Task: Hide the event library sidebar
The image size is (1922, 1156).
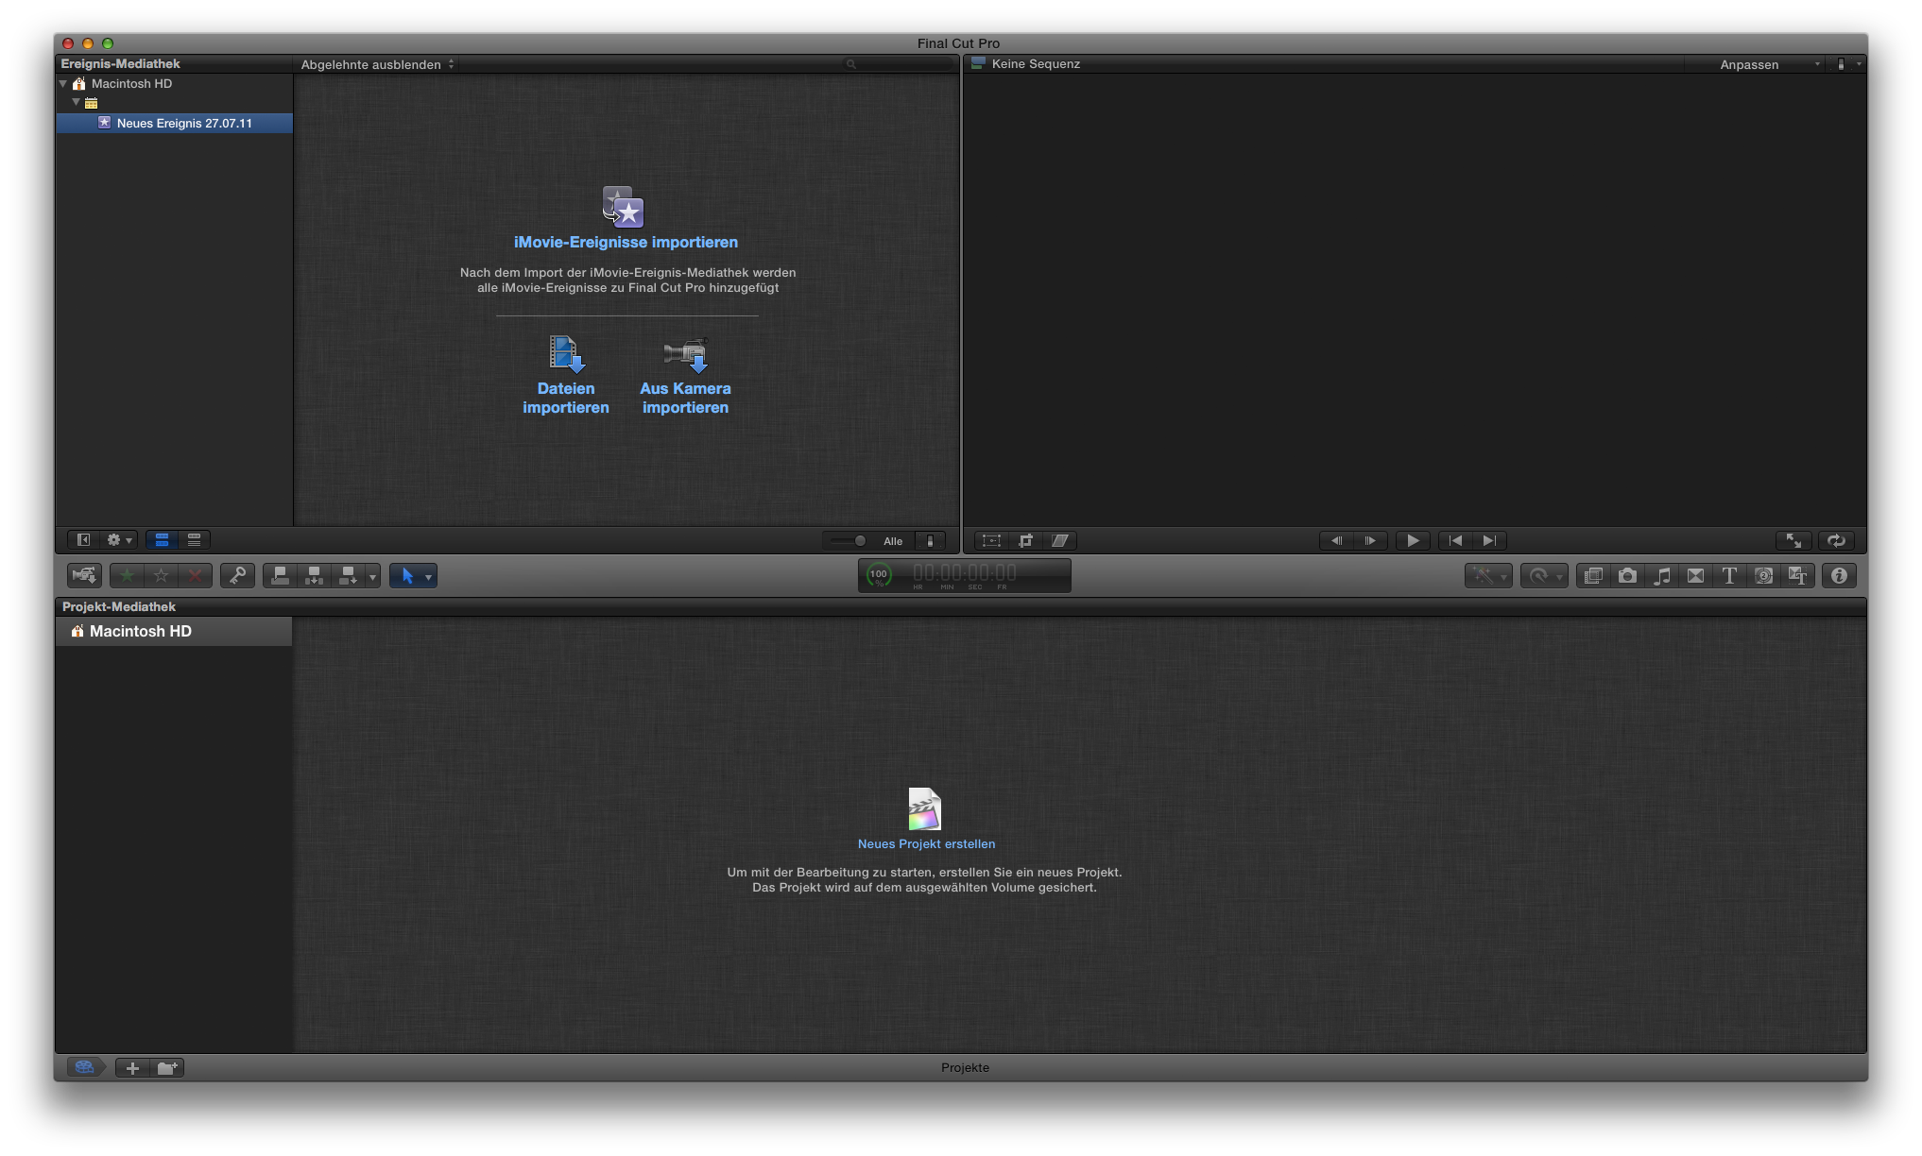Action: click(83, 539)
